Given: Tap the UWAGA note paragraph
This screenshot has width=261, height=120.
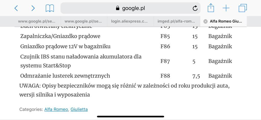Looking at the screenshot, I should tap(124, 90).
